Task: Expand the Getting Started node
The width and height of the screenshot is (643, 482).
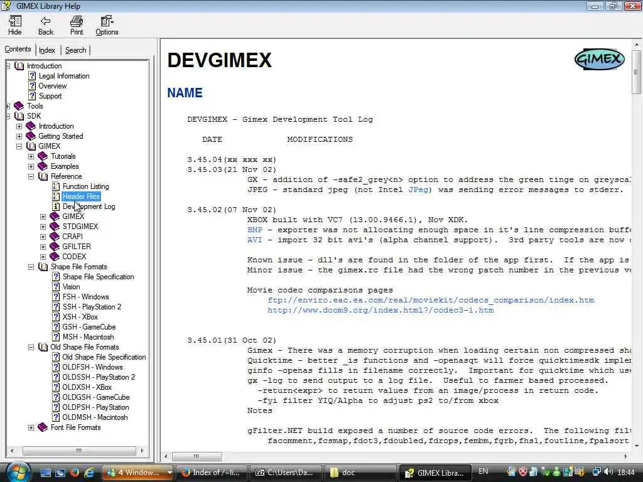Action: pyautogui.click(x=19, y=136)
